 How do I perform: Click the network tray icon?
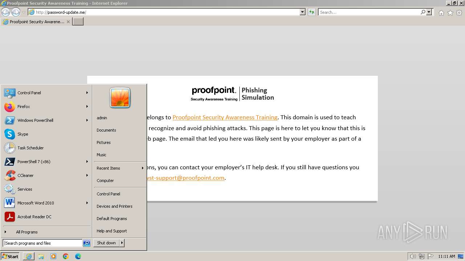tap(421, 256)
